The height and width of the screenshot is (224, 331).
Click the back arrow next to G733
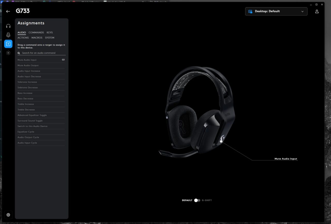8,11
